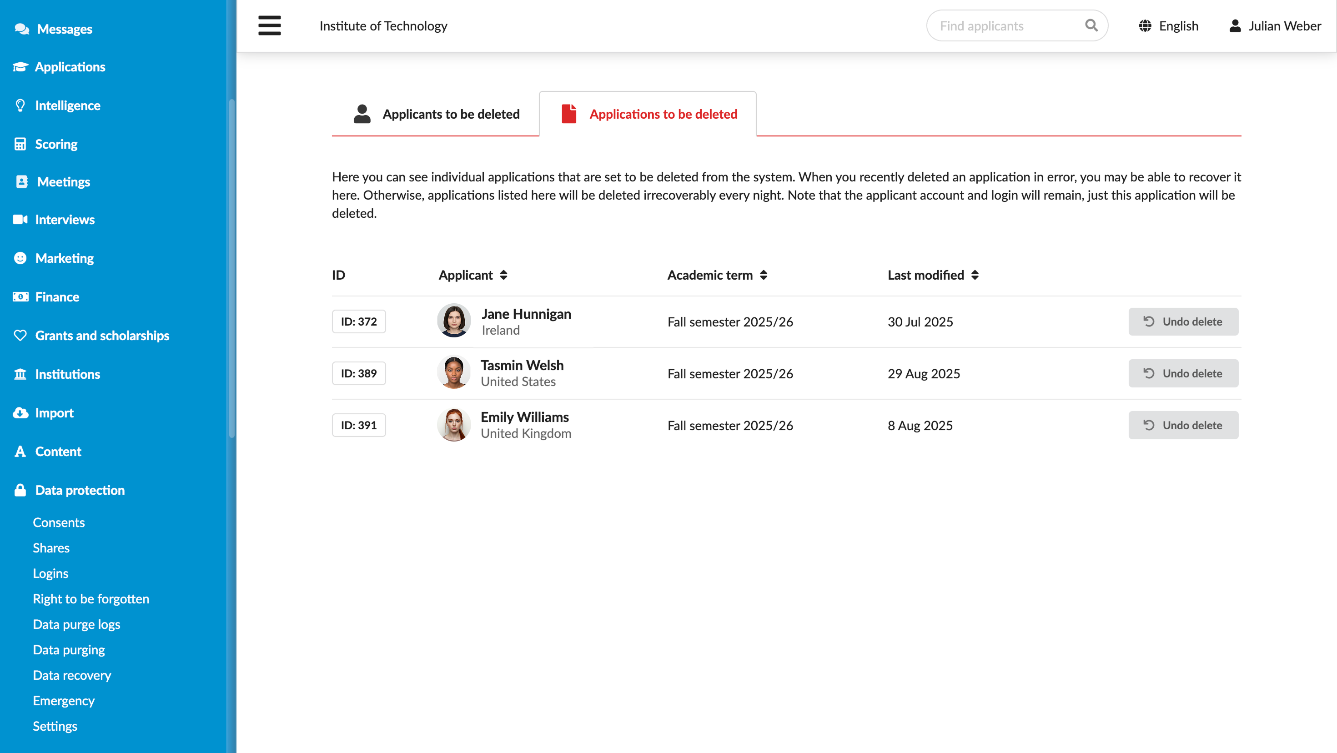
Task: Open Data purge logs page
Action: (x=76, y=624)
